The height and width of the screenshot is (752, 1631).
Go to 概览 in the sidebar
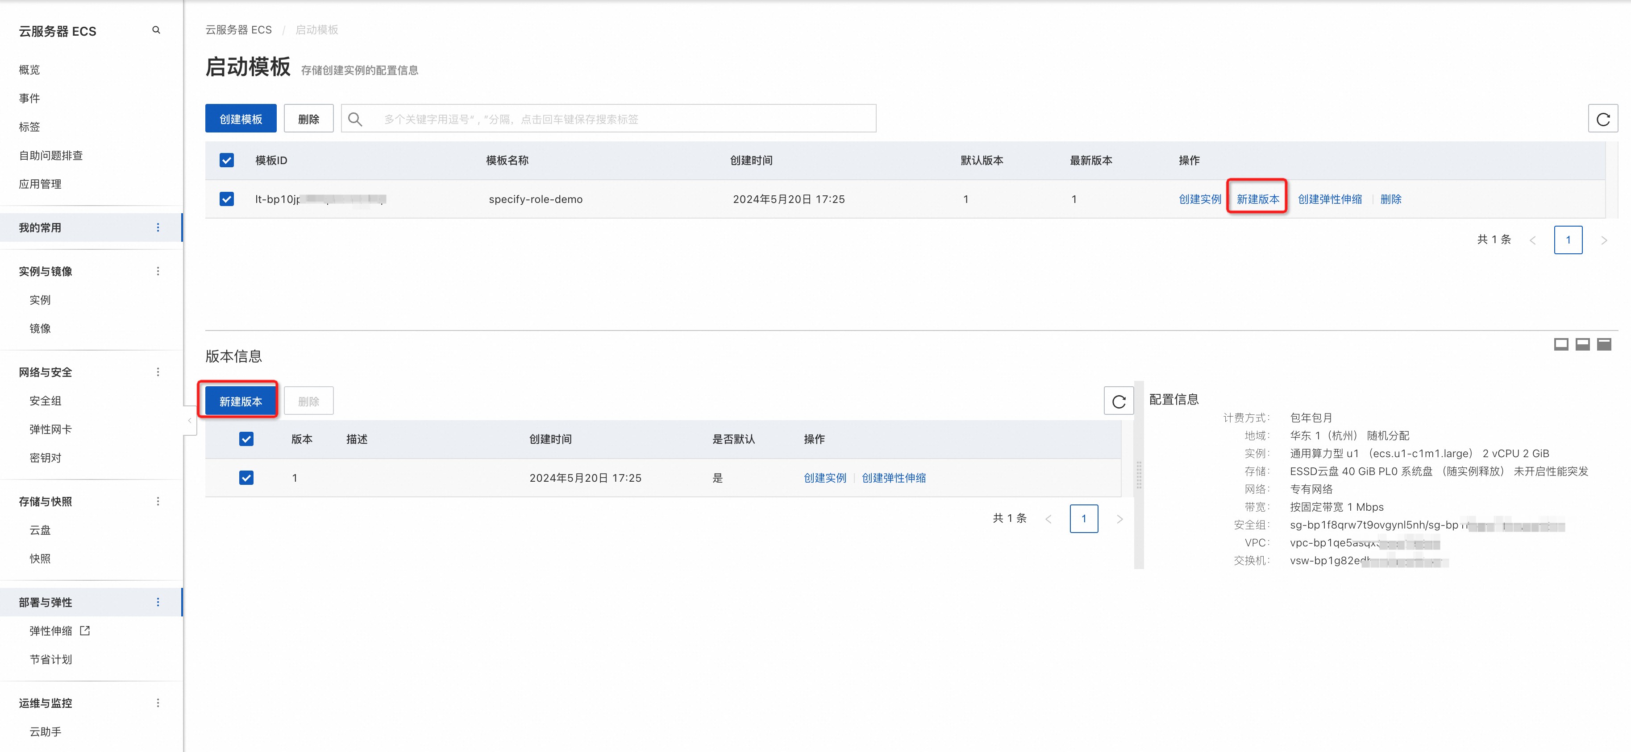point(29,70)
